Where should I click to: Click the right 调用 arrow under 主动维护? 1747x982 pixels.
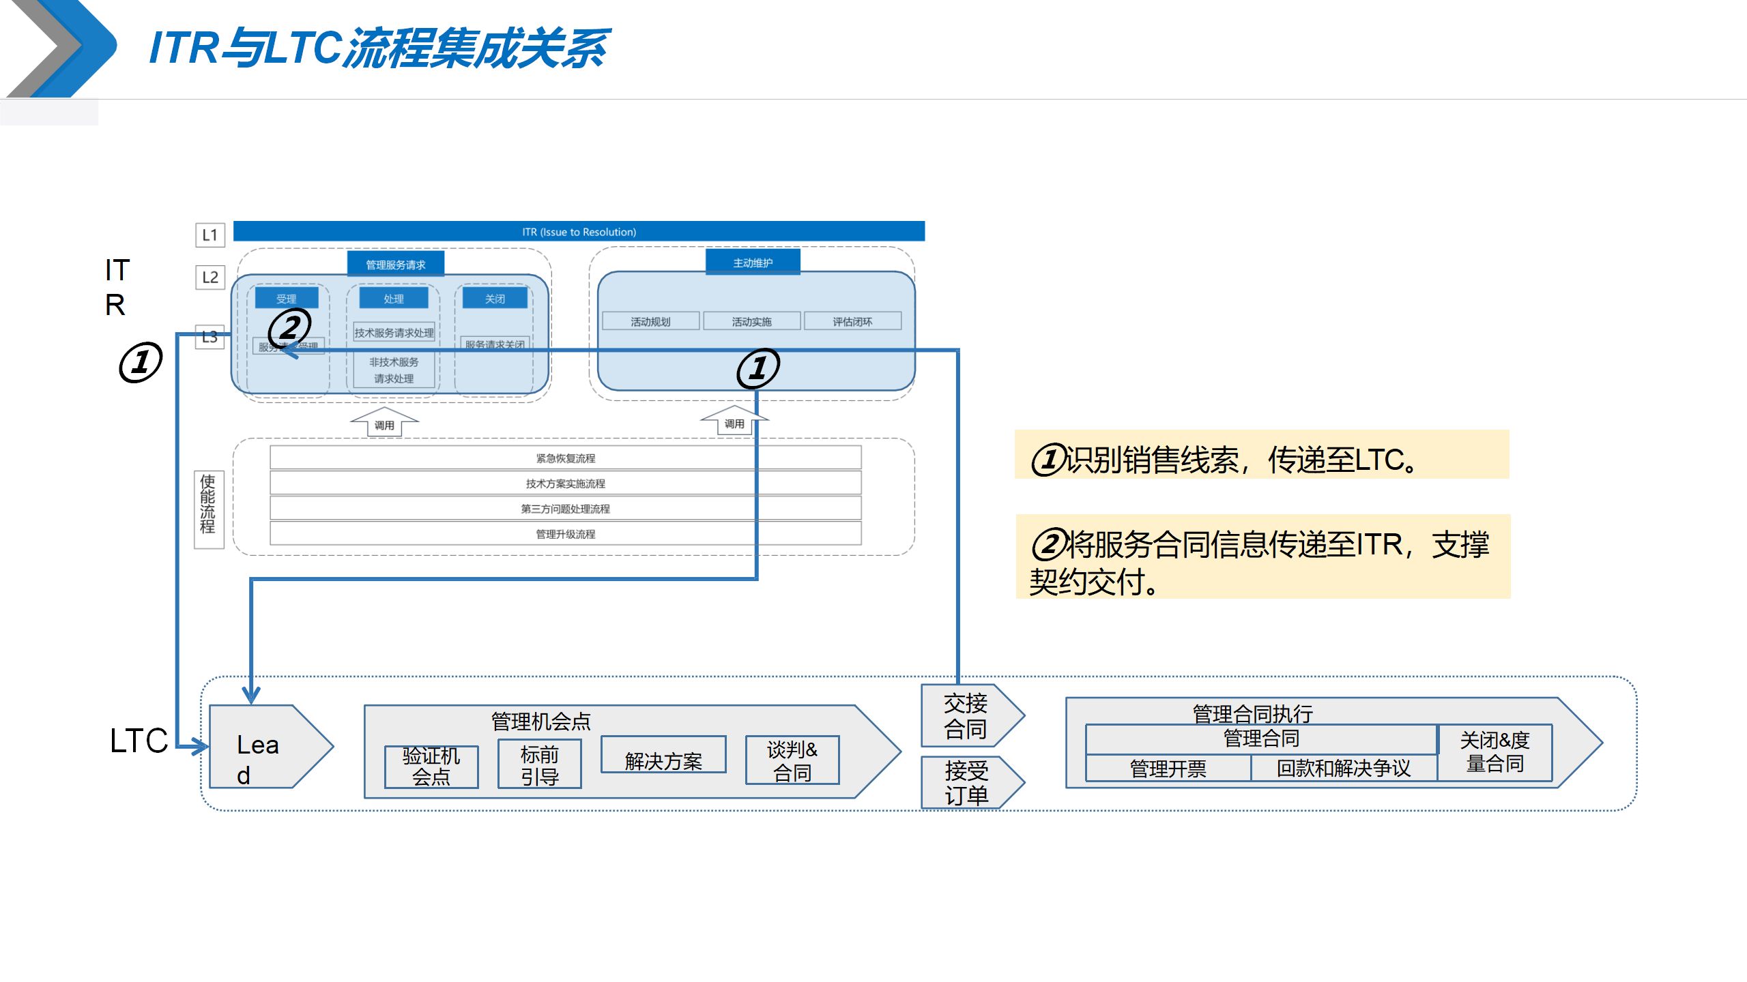click(734, 421)
